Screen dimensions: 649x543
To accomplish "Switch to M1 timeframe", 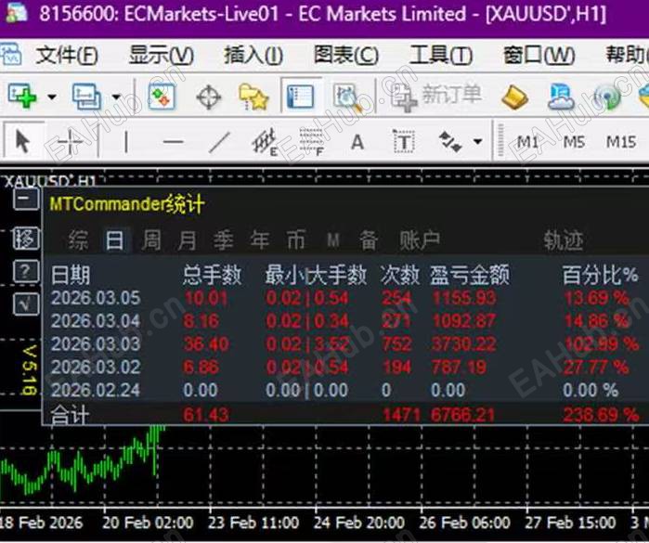I will [527, 142].
